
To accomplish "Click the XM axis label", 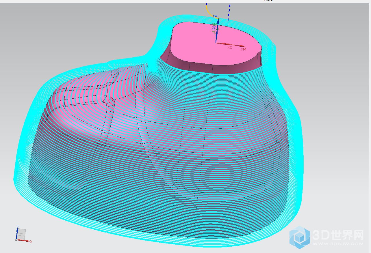I will [244, 49].
